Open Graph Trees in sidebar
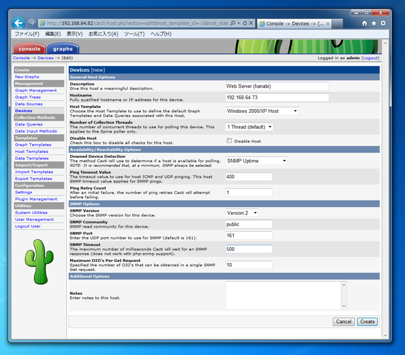The image size is (405, 355). [x=28, y=97]
